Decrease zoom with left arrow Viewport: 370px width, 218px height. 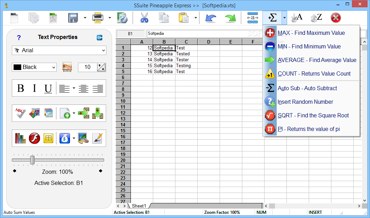15,171
